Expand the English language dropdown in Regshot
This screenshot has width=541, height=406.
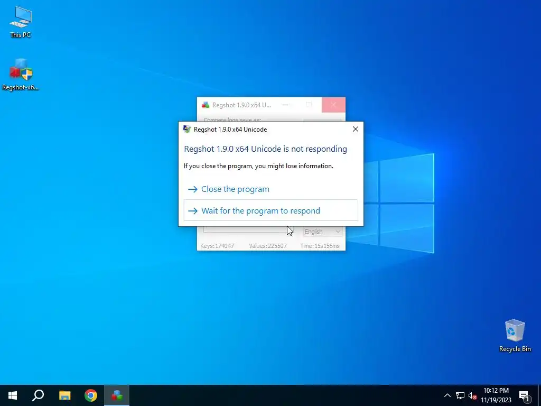(x=323, y=232)
